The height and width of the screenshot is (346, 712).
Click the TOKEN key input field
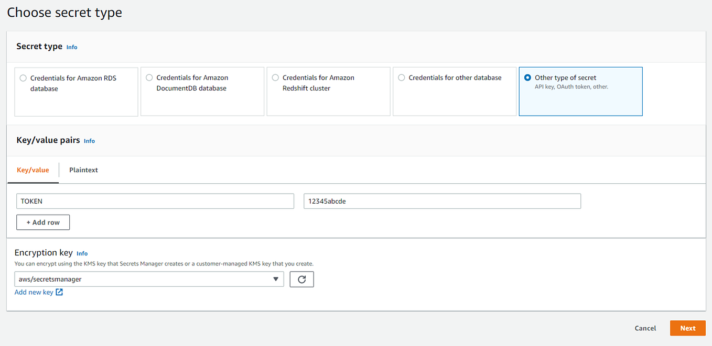155,202
